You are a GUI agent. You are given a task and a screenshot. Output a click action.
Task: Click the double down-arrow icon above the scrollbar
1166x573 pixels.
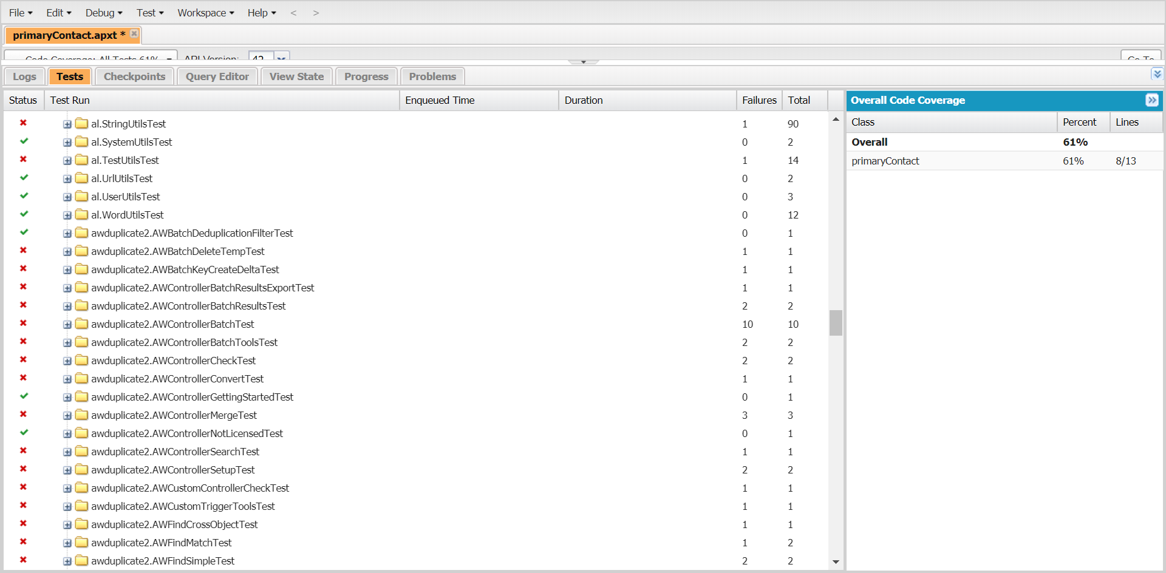(x=1157, y=73)
